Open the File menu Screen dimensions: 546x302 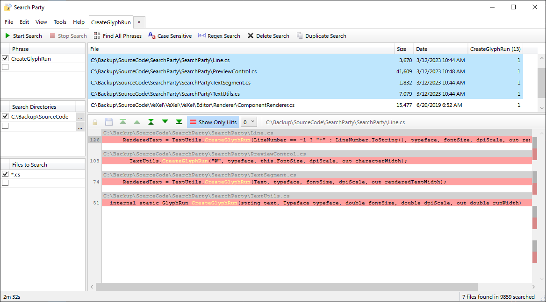9,22
